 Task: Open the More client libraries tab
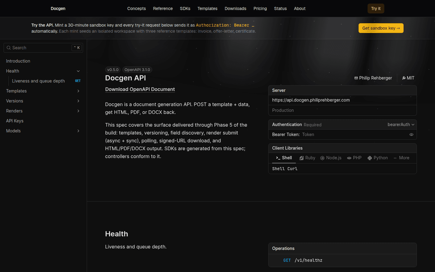pyautogui.click(x=401, y=158)
